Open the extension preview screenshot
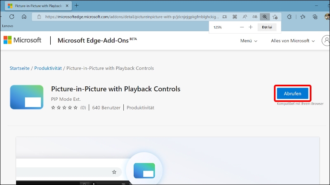The width and height of the screenshot is (330, 185). [167, 161]
